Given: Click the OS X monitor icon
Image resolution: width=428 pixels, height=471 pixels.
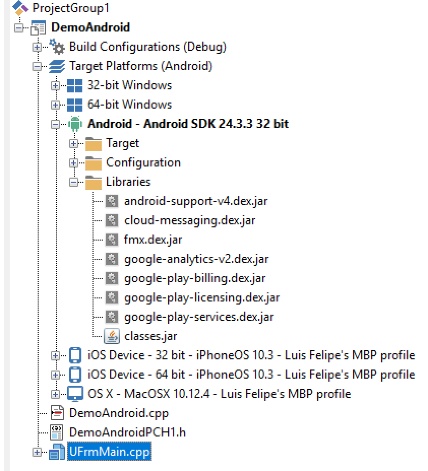Looking at the screenshot, I should (75, 394).
